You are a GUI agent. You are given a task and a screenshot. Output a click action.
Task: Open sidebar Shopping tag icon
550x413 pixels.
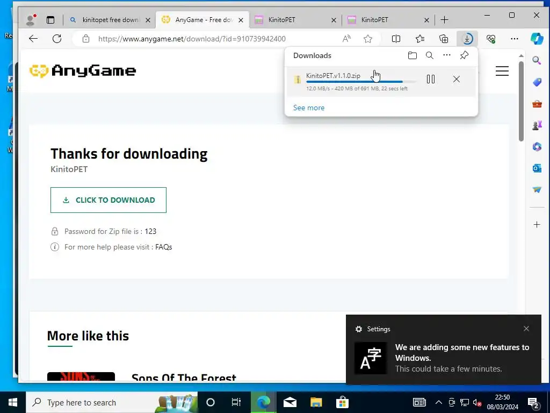click(537, 82)
